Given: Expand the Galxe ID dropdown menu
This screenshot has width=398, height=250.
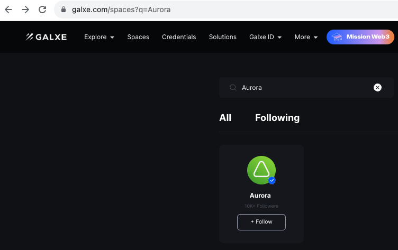Looking at the screenshot, I should click(265, 37).
